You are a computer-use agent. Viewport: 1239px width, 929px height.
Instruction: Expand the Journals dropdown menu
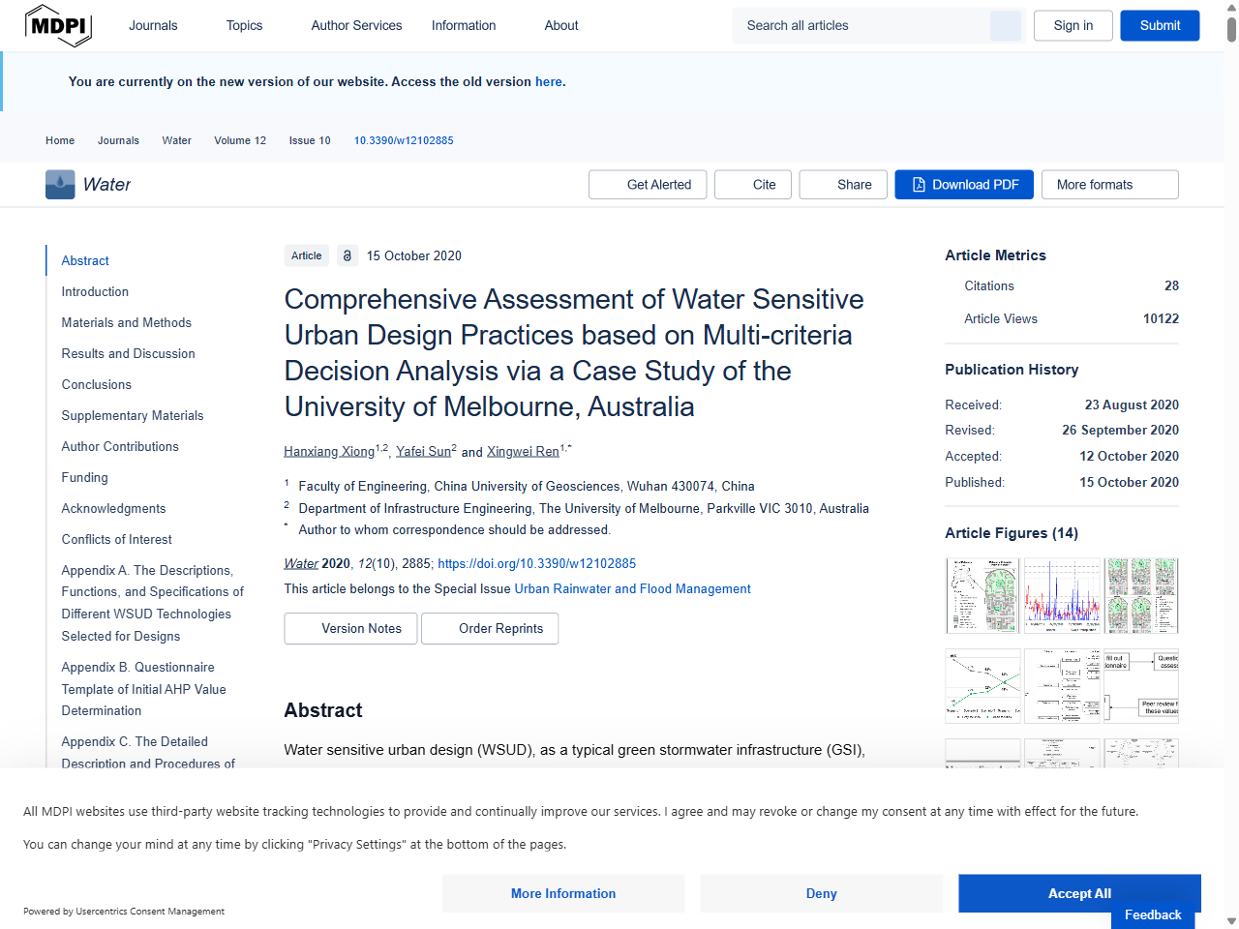tap(153, 25)
